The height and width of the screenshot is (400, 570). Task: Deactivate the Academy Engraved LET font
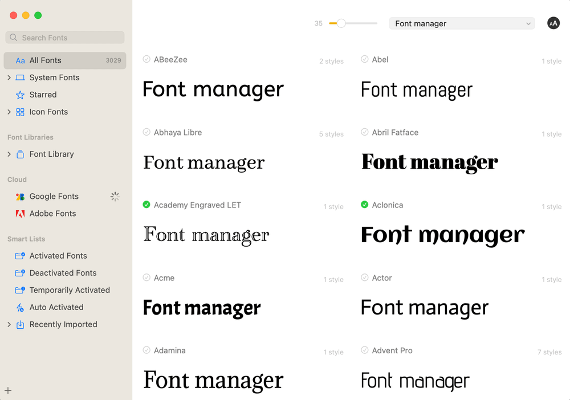146,205
